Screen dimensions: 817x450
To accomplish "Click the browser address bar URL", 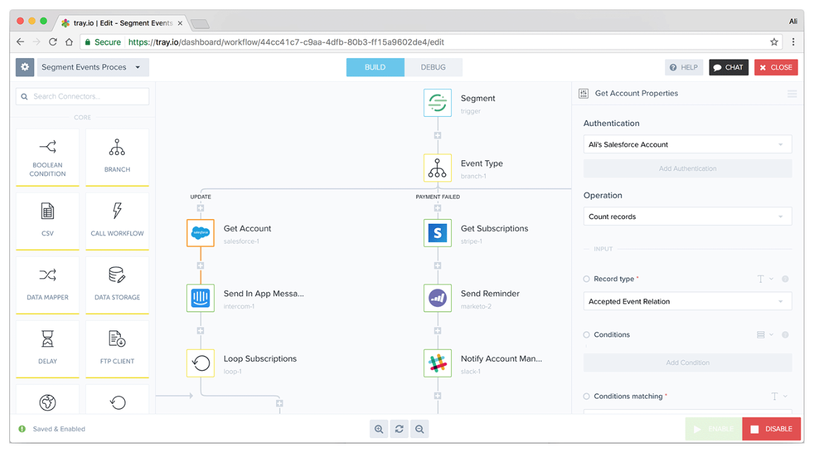I will pyautogui.click(x=286, y=42).
